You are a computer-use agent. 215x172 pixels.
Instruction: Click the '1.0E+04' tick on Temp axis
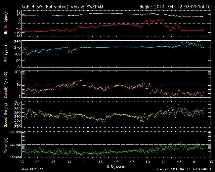[15, 157]
